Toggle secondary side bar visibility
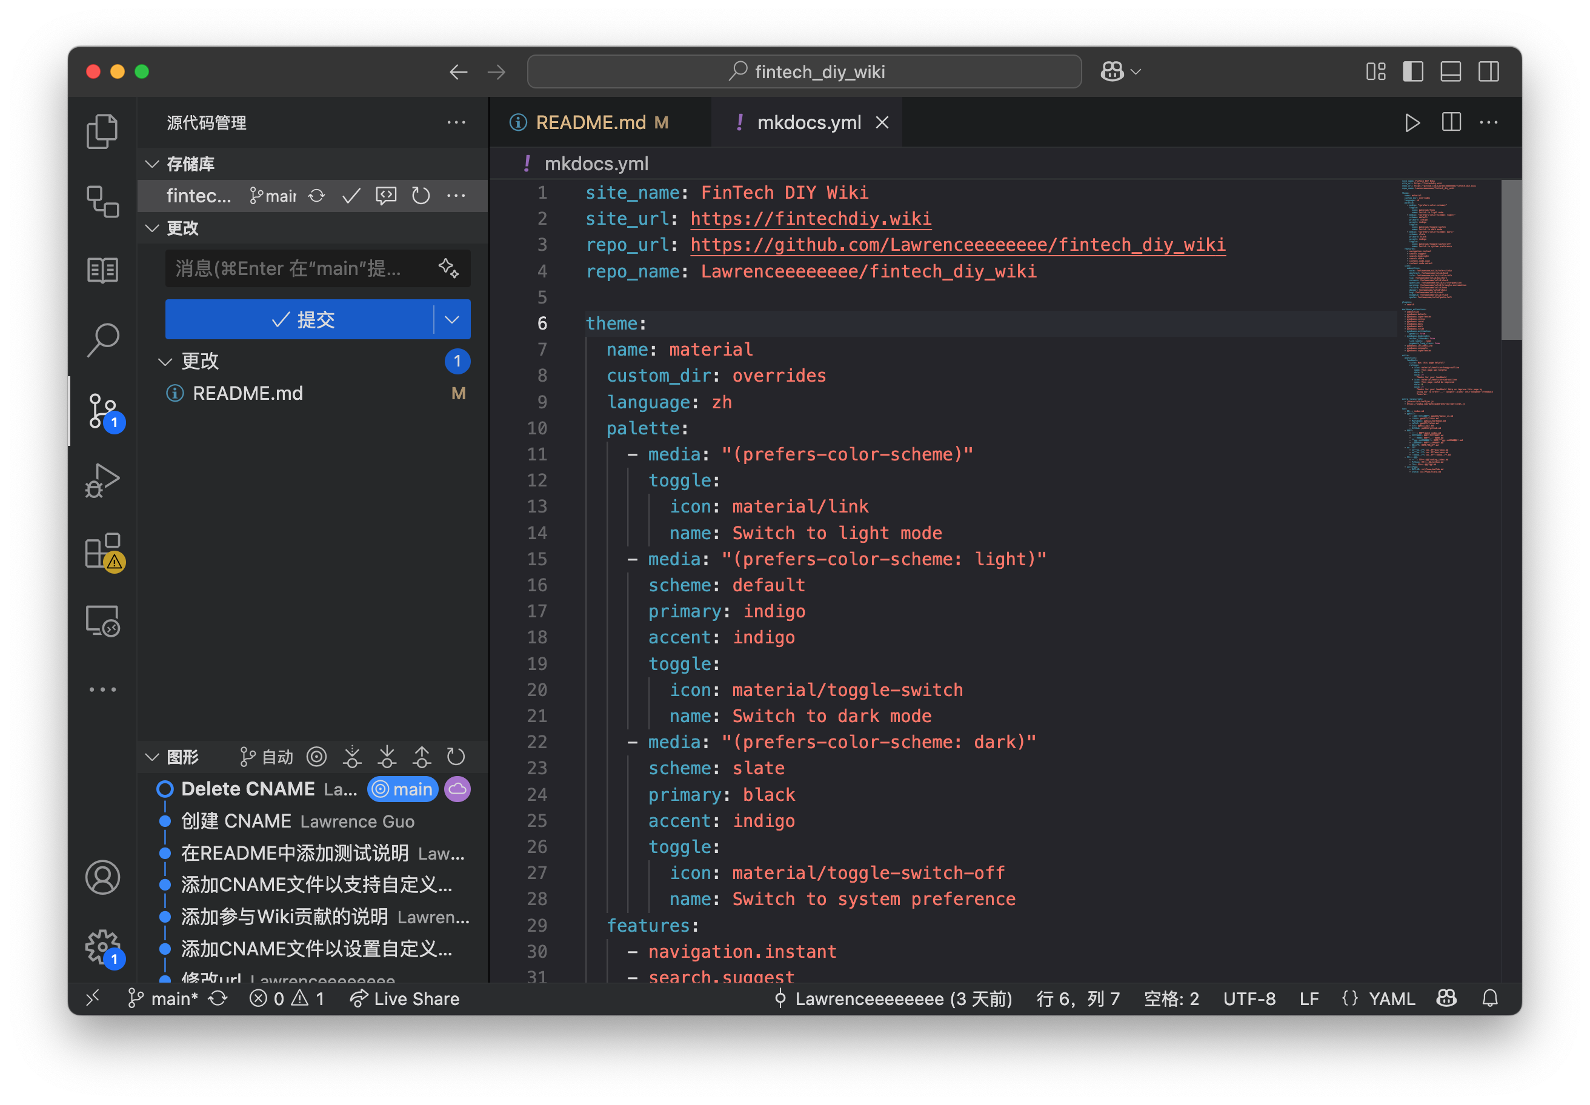1590x1105 pixels. (1488, 71)
